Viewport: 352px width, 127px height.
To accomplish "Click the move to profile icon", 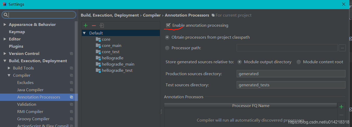I will click(x=102, y=25).
